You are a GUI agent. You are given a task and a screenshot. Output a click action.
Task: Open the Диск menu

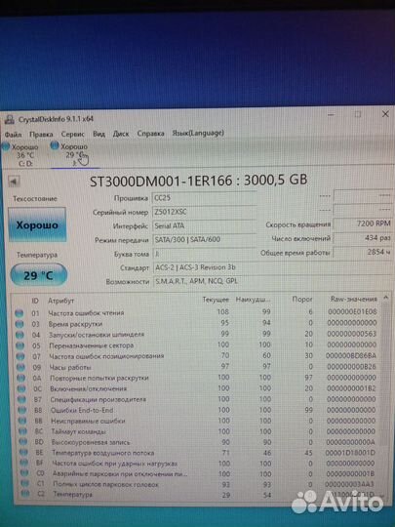pyautogui.click(x=121, y=134)
